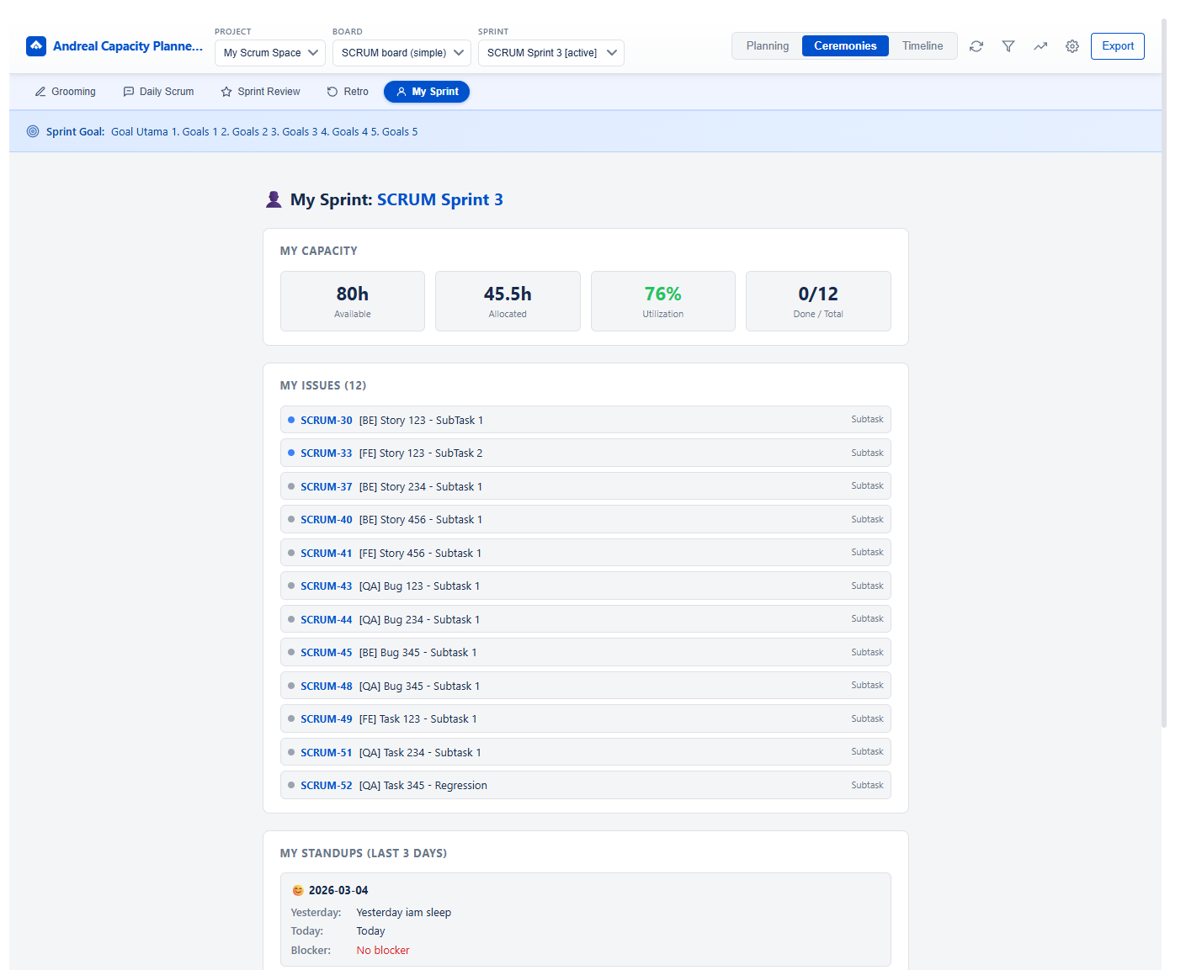The image size is (1186, 970).
Task: Click the trend chart icon
Action: tap(1040, 46)
